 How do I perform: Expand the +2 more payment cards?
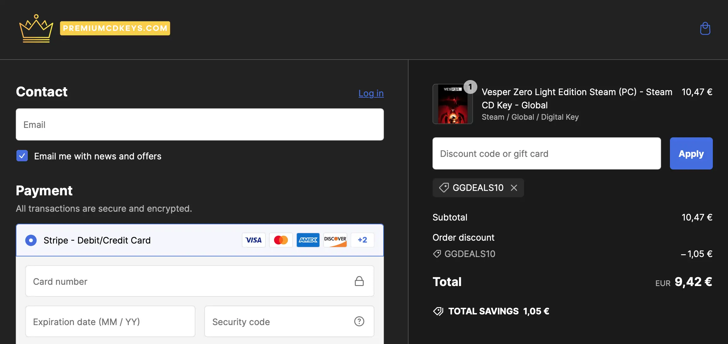362,240
